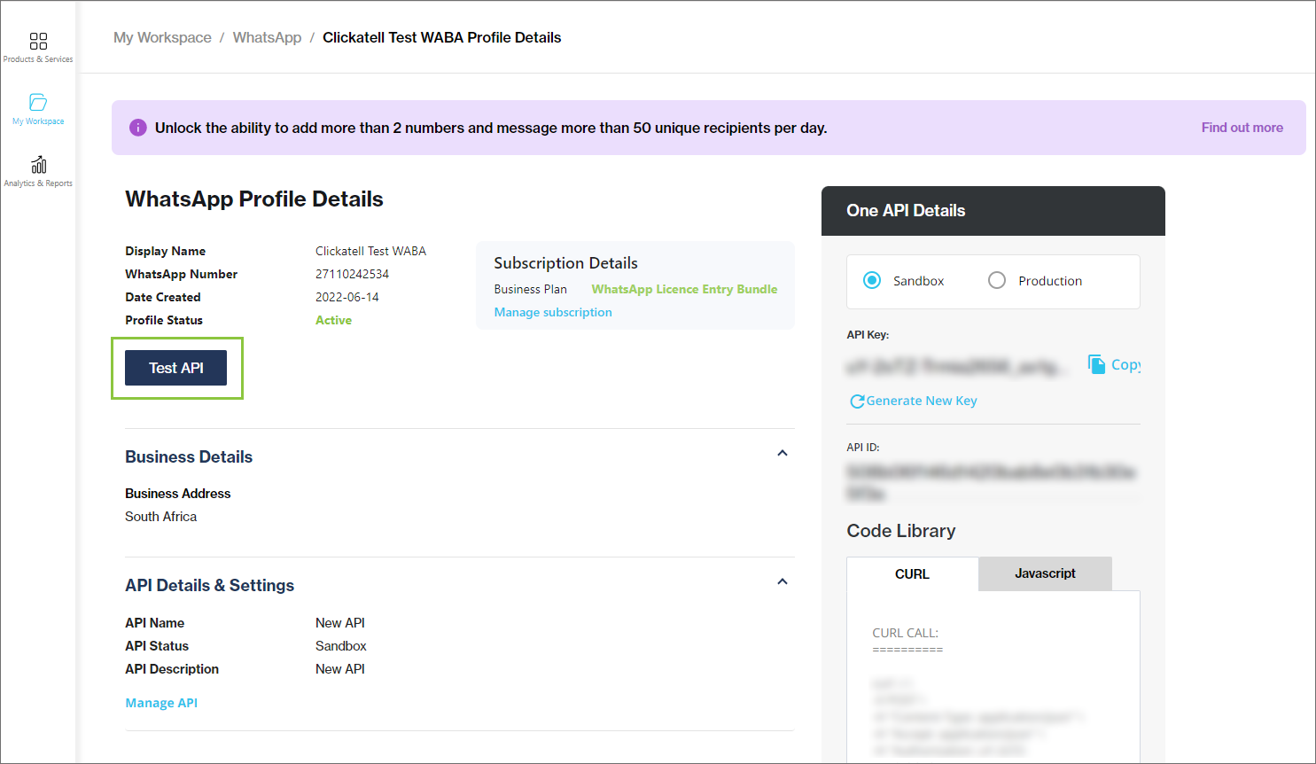Click WhatsApp number 27110242534

click(x=352, y=274)
